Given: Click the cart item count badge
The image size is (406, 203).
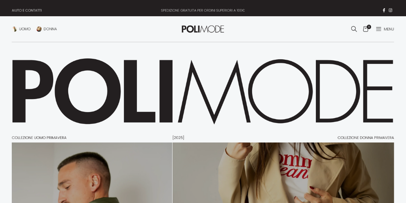Looking at the screenshot, I should (369, 27).
